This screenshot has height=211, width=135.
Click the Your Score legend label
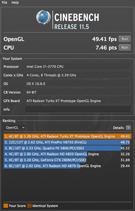coord(17,206)
